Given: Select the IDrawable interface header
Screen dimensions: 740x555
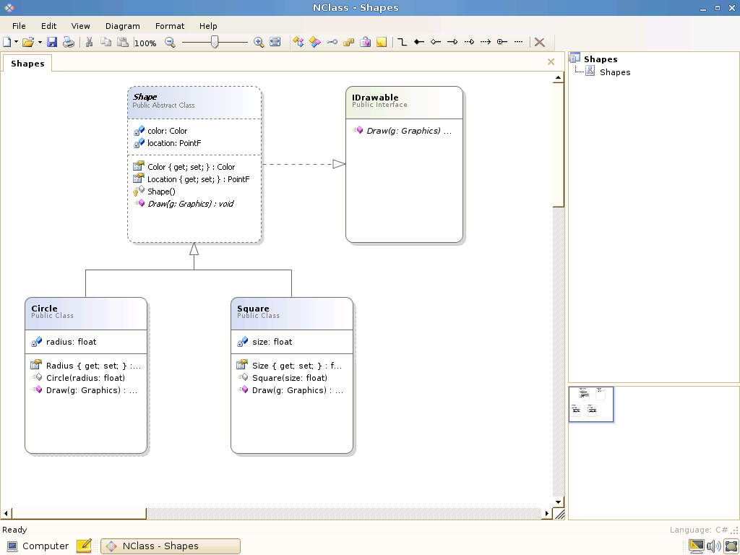Looking at the screenshot, I should tap(404, 103).
